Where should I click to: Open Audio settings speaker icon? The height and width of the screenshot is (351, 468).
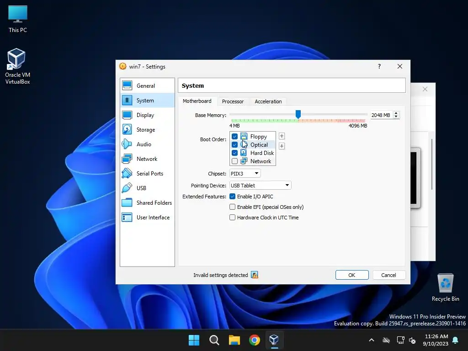127,144
